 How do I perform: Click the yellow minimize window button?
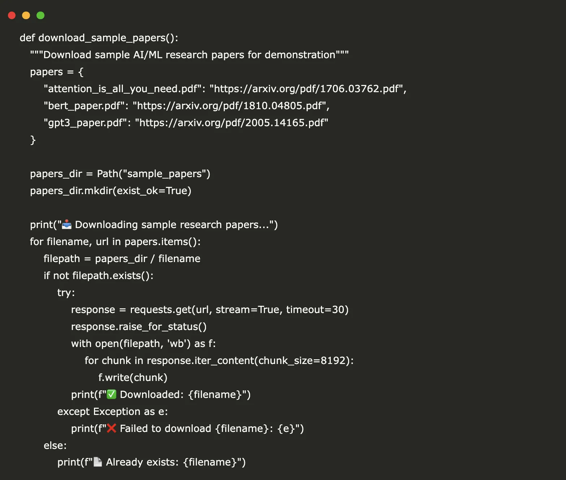26,15
